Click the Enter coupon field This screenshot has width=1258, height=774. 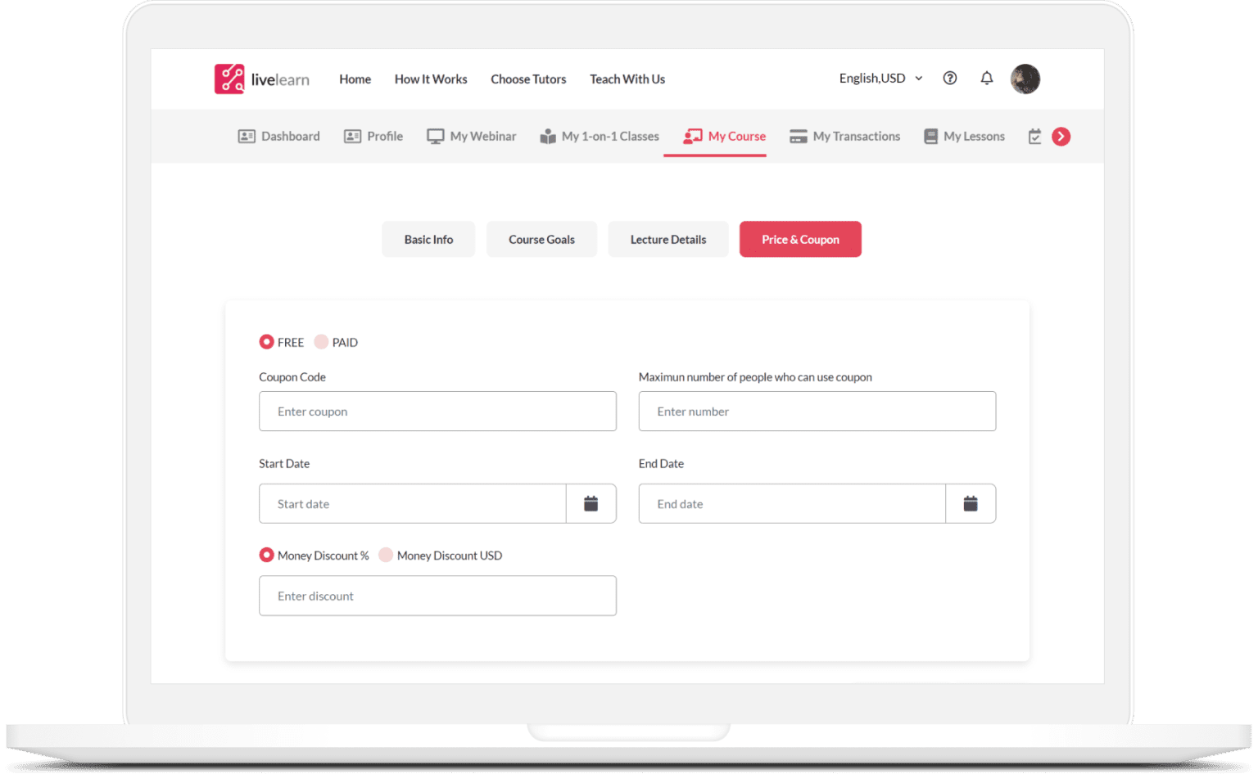point(437,411)
